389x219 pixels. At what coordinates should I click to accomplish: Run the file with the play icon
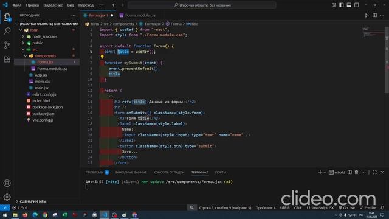point(367,15)
